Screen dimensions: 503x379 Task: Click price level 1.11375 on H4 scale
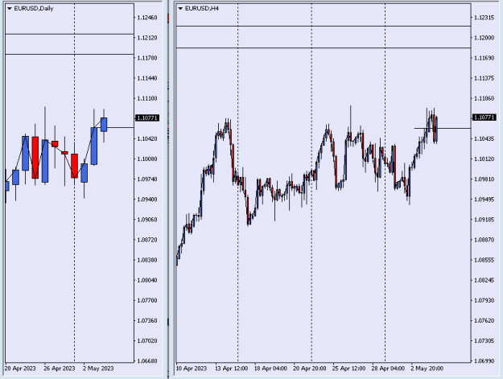pos(484,78)
